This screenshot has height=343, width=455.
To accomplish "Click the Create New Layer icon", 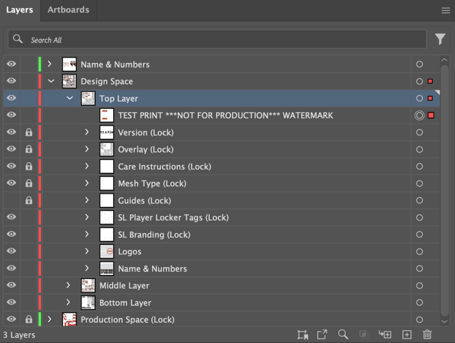I will click(x=407, y=335).
